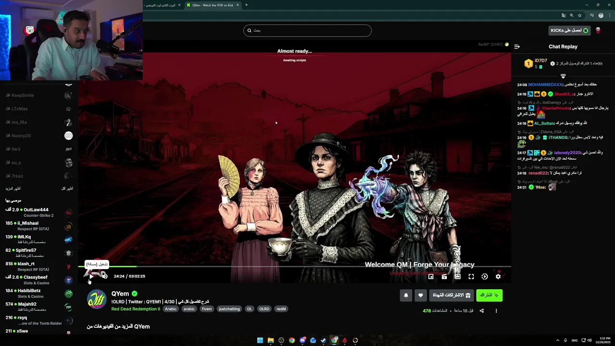Open Chrome media controls icon
The image size is (615, 346).
point(592,15)
